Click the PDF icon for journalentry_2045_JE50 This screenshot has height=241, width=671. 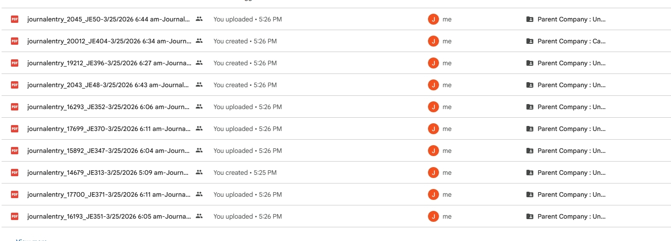[x=15, y=19]
